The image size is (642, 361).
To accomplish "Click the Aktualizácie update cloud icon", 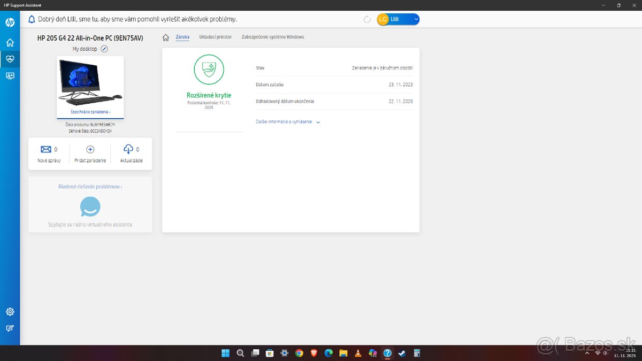I will pos(128,150).
